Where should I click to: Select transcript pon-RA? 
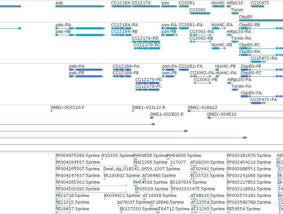(170, 28)
